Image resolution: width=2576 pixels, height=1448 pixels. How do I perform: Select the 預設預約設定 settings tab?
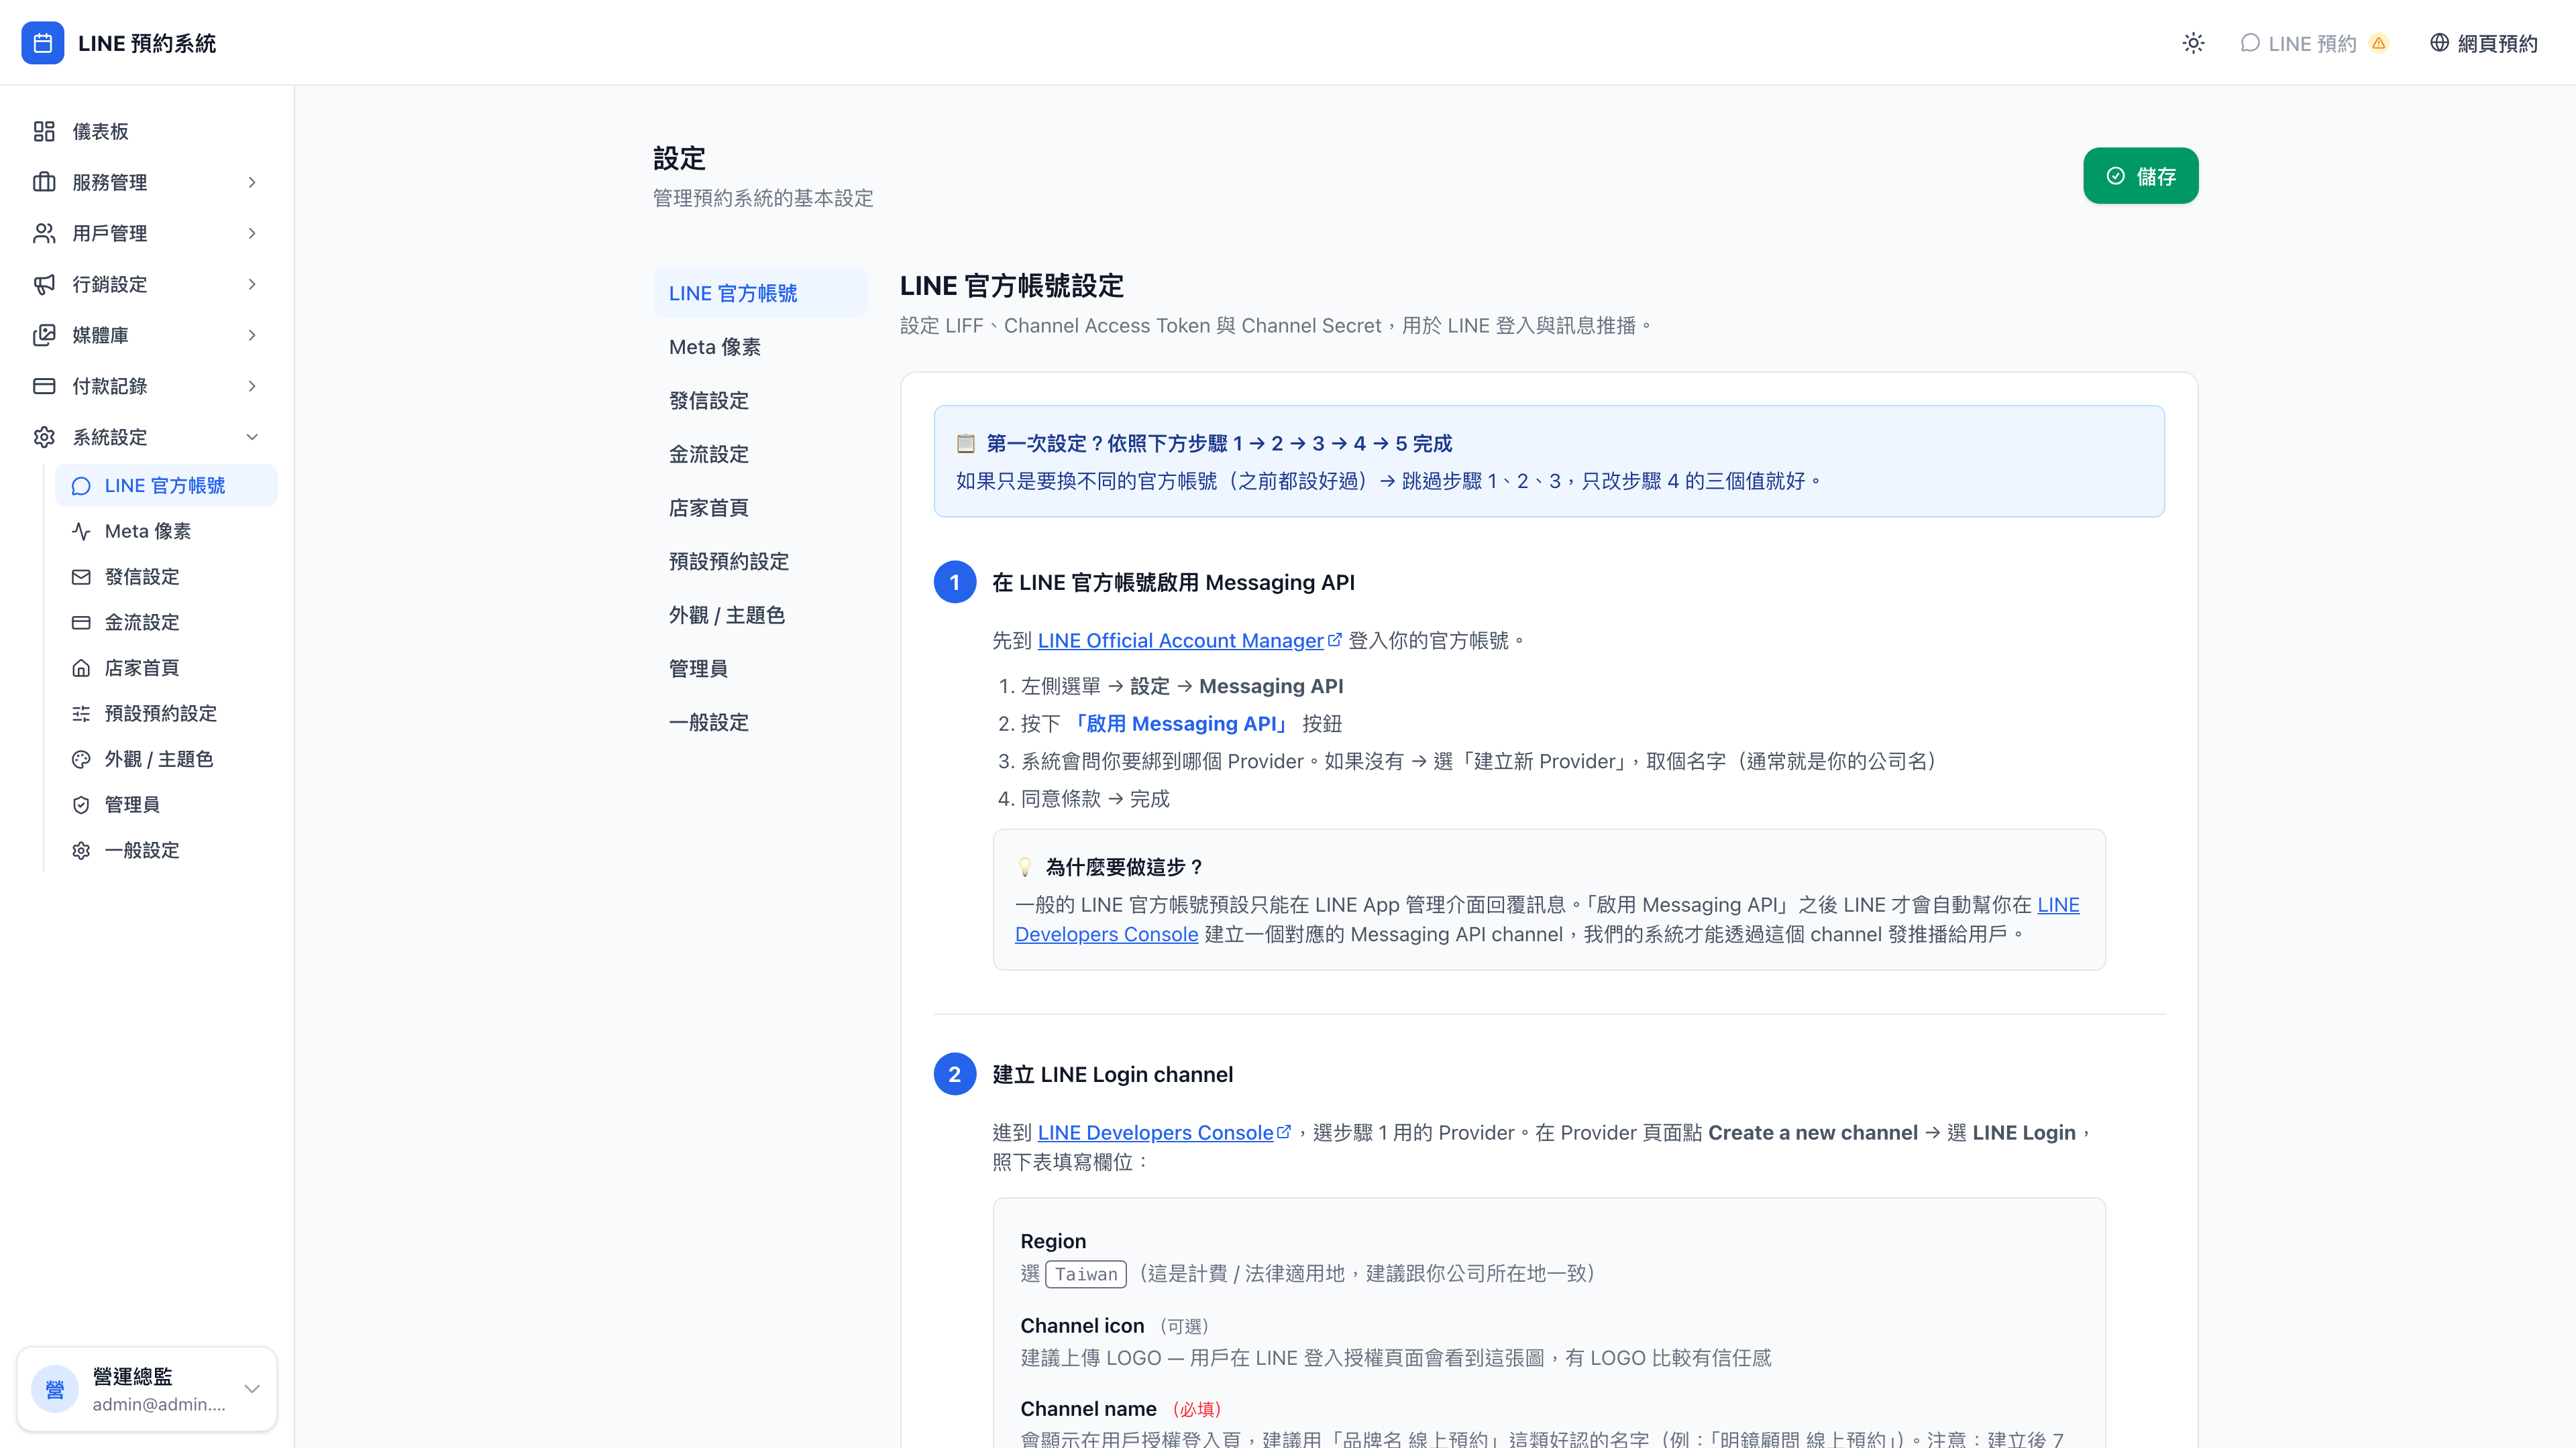pyautogui.click(x=760, y=560)
